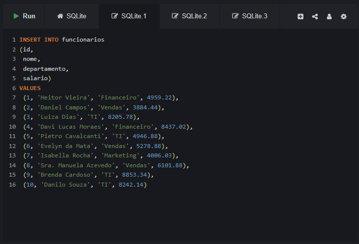359x244 pixels.
Task: Click the VALUES keyword
Action: pyautogui.click(x=30, y=88)
